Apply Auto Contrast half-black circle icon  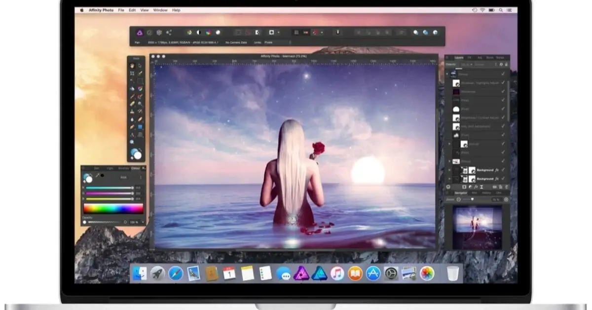click(x=199, y=33)
